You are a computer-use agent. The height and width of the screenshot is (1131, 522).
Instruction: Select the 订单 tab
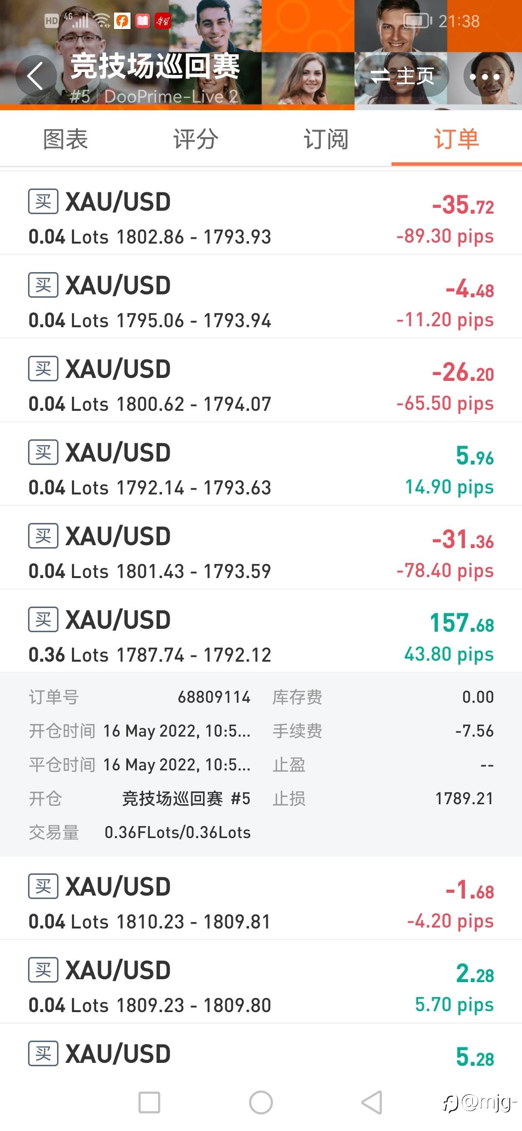click(x=457, y=140)
